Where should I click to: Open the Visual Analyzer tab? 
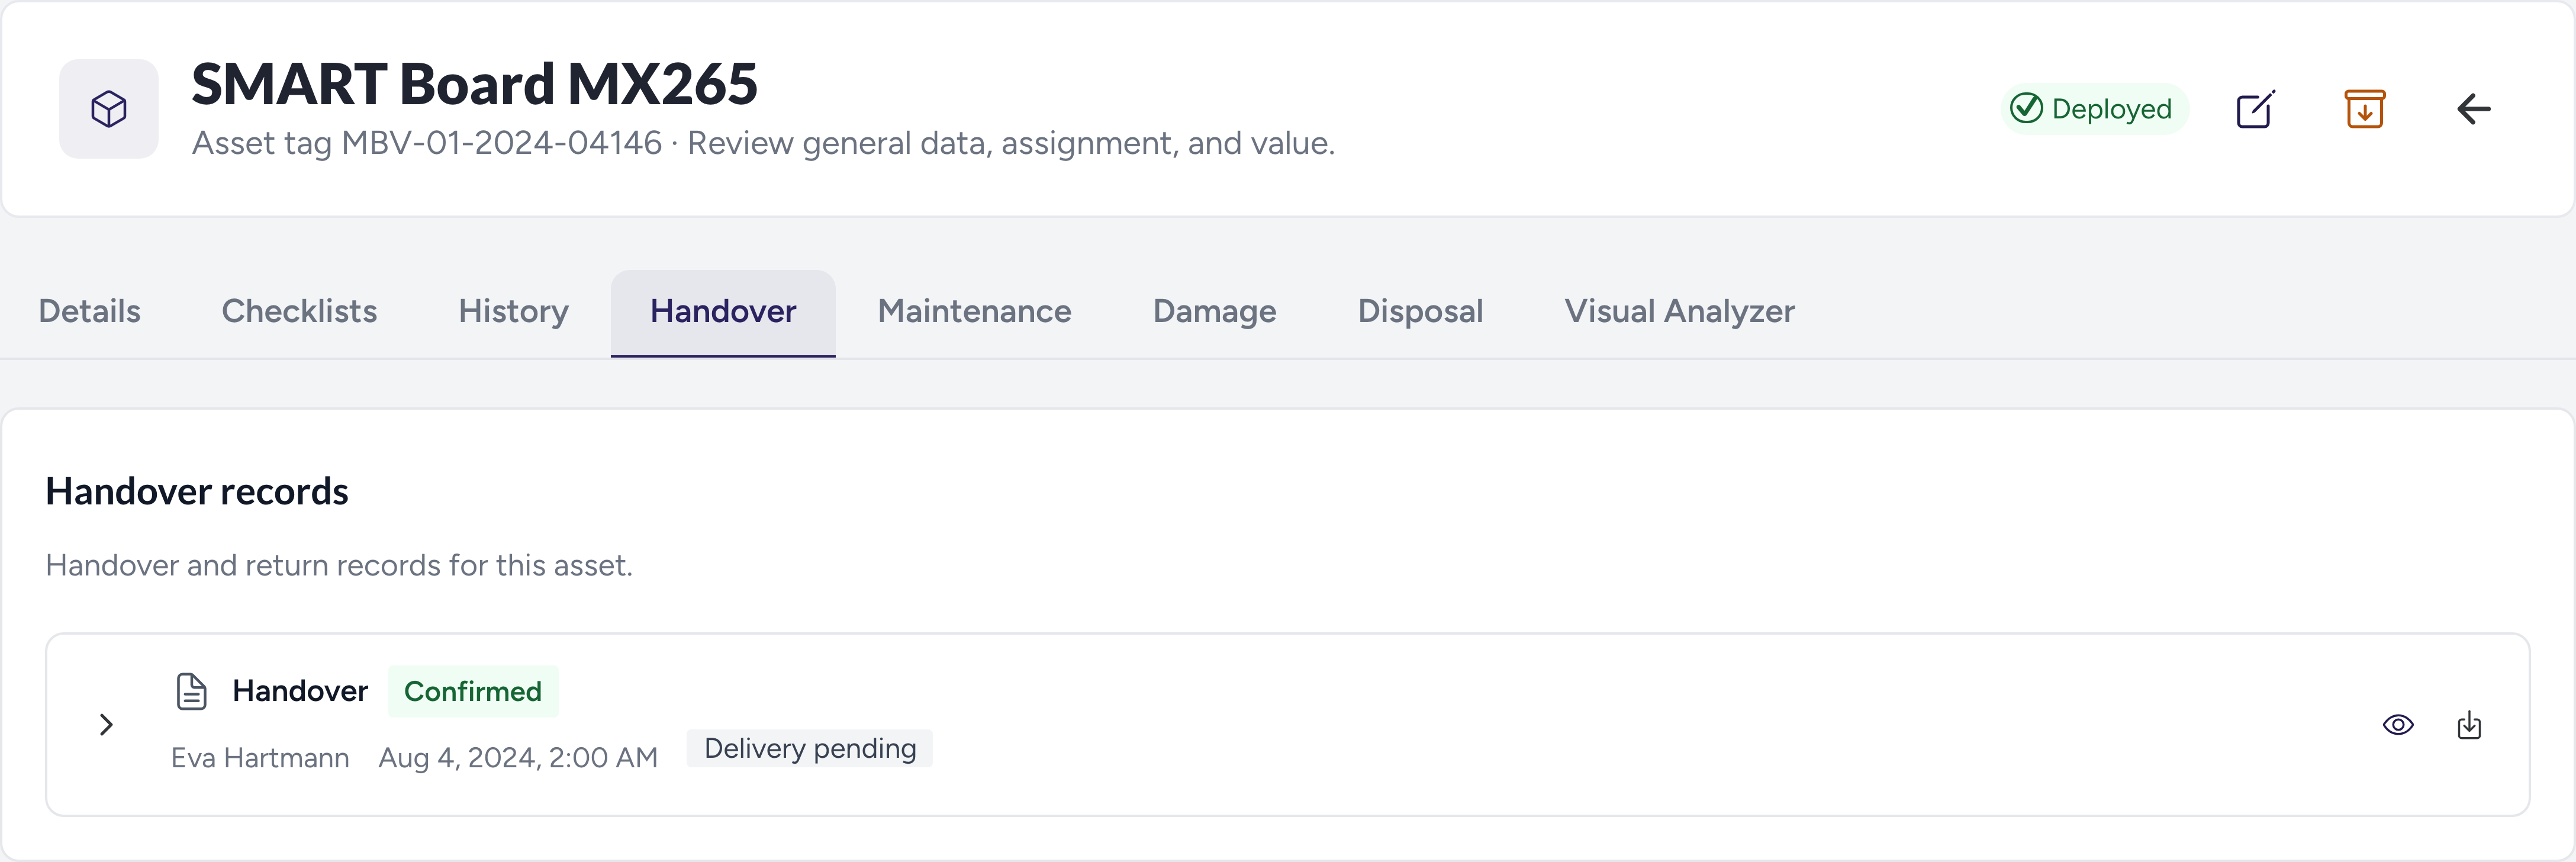[x=1679, y=312]
